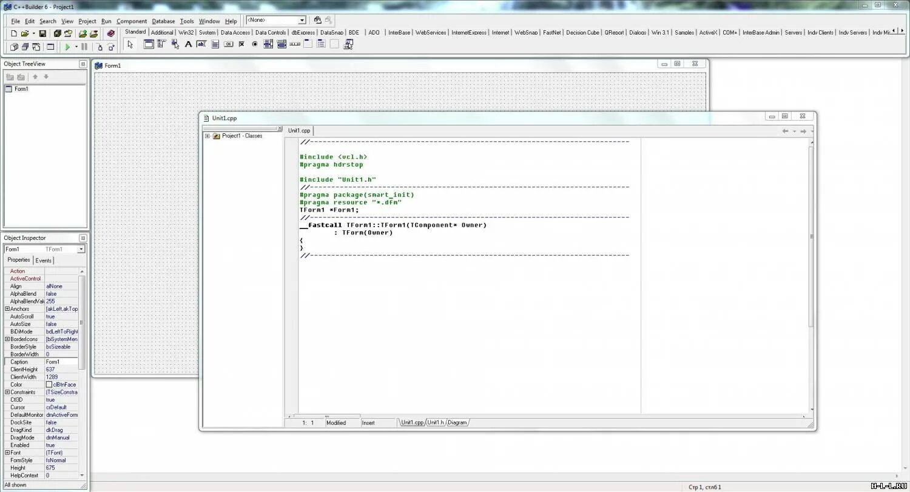Expand Project1 - Classes tree node
Image resolution: width=910 pixels, height=492 pixels.
(x=207, y=136)
